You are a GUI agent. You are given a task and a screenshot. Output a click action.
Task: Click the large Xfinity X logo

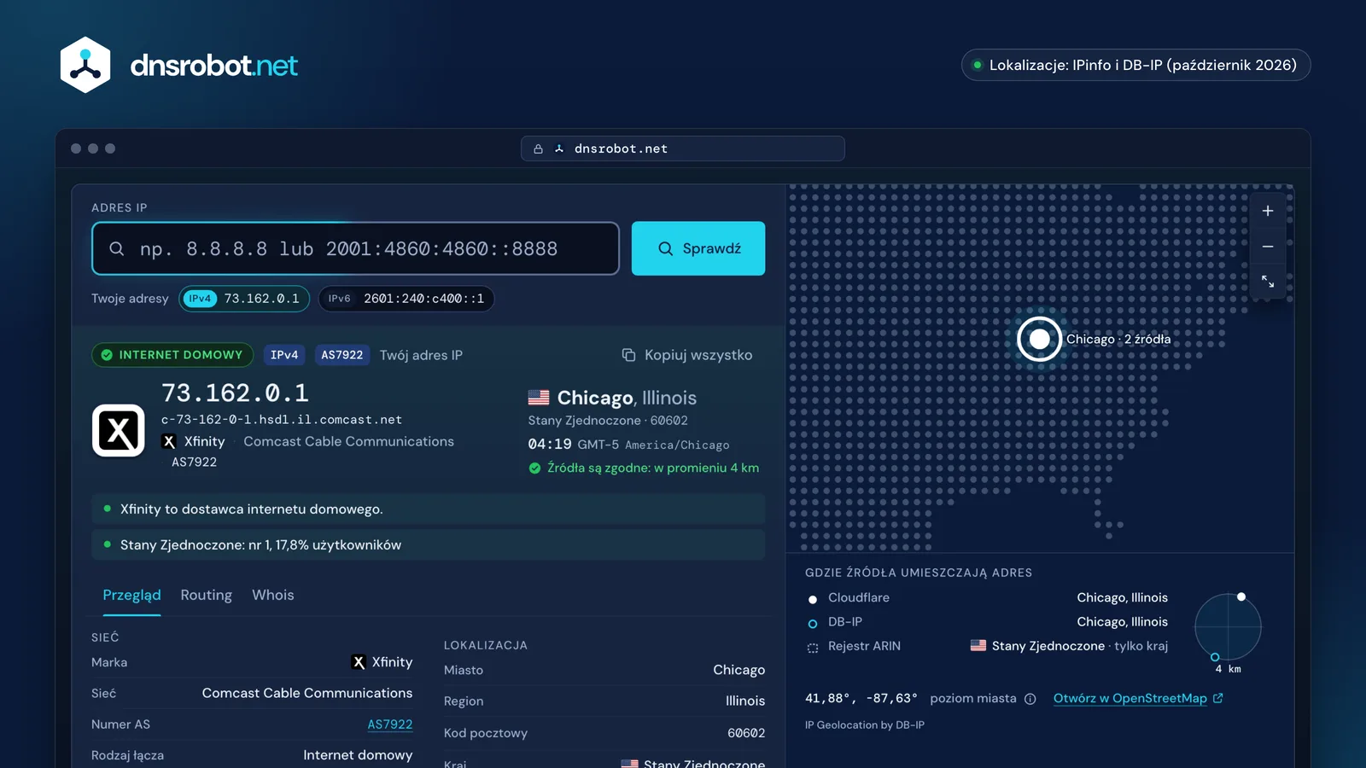[119, 430]
